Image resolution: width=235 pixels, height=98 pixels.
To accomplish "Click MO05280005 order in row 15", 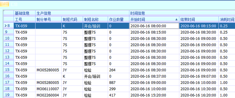I will pyautogui.click(x=48, y=70).
